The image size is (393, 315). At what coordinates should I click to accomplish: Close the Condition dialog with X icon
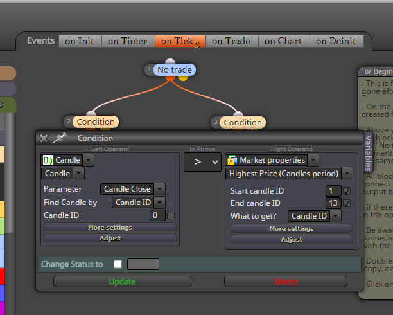click(x=44, y=138)
